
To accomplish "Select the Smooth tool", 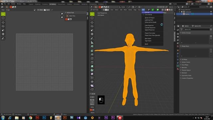I will [92, 74].
